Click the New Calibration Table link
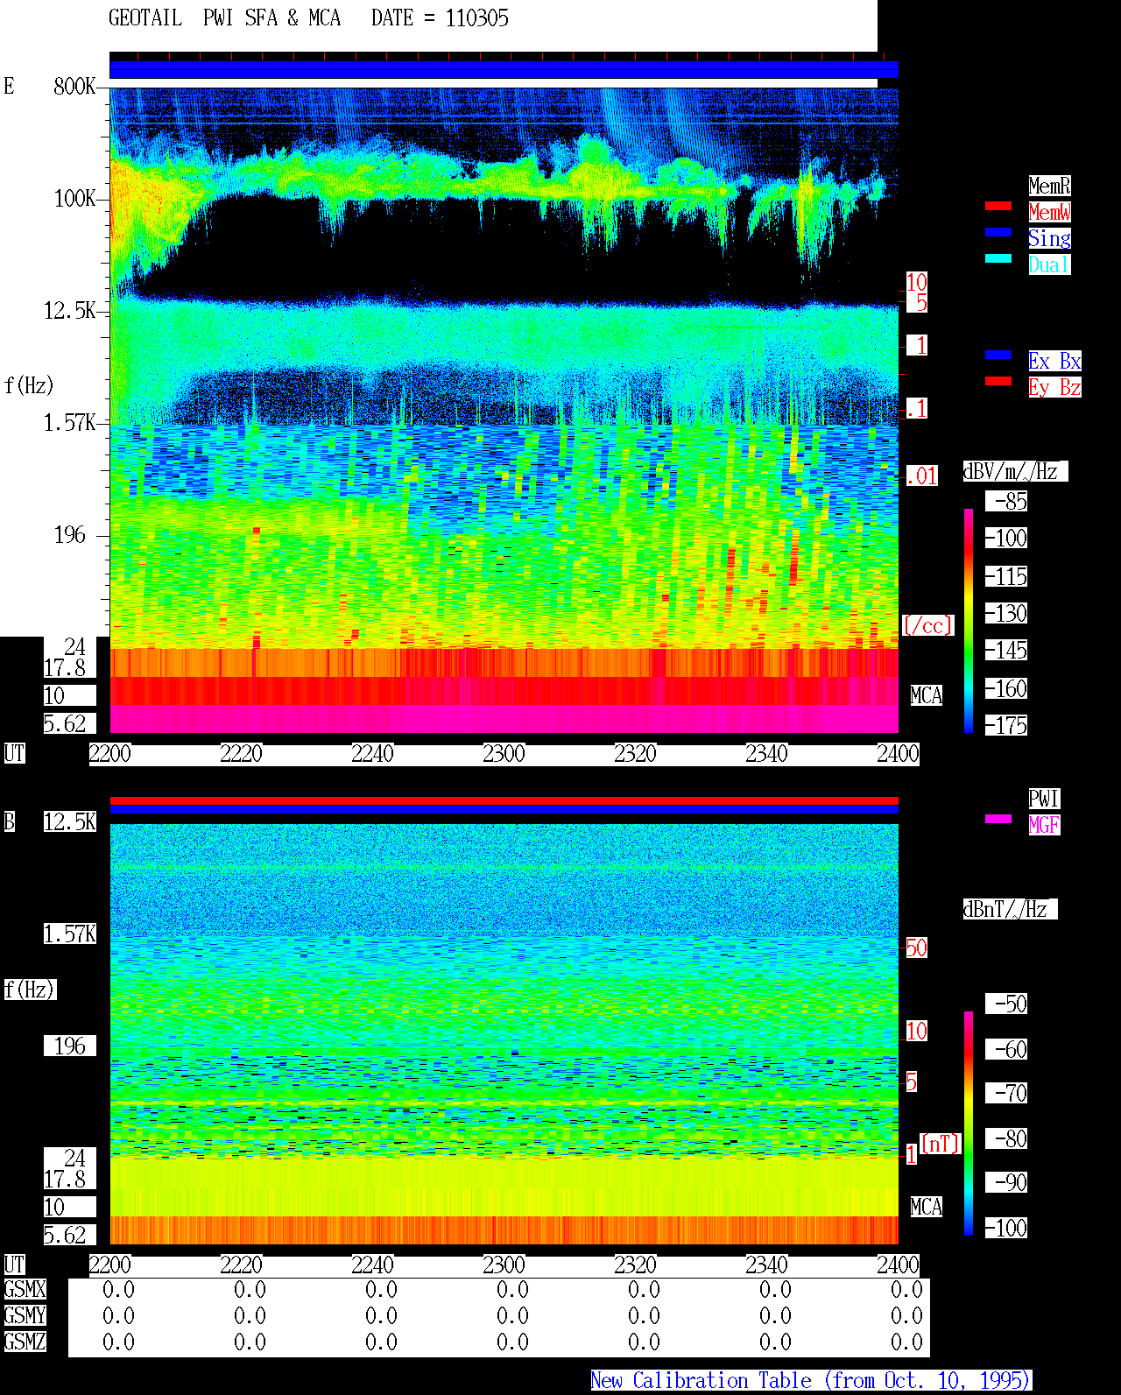This screenshot has width=1121, height=1395. tap(811, 1381)
